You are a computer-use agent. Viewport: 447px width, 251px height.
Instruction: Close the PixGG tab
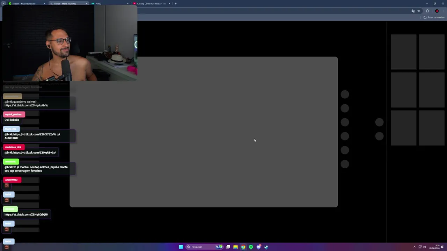[128, 3]
